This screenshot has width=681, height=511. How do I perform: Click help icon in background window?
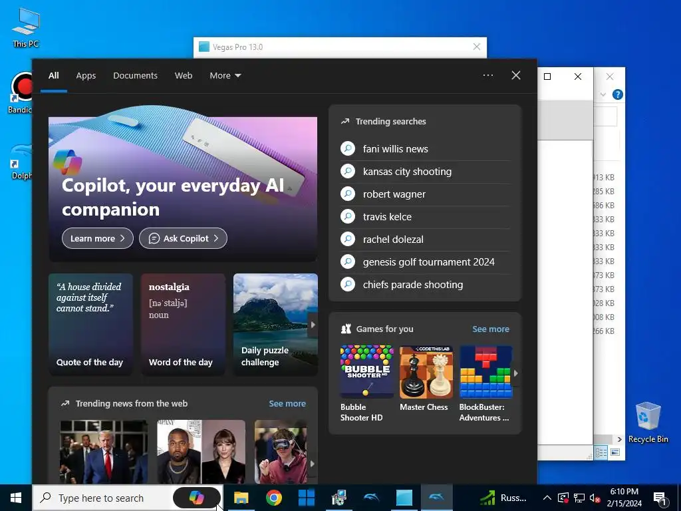tap(617, 94)
